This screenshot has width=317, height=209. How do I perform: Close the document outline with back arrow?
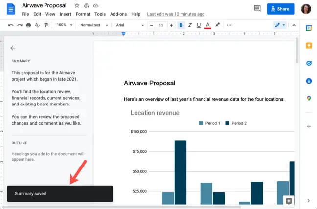tap(13, 48)
